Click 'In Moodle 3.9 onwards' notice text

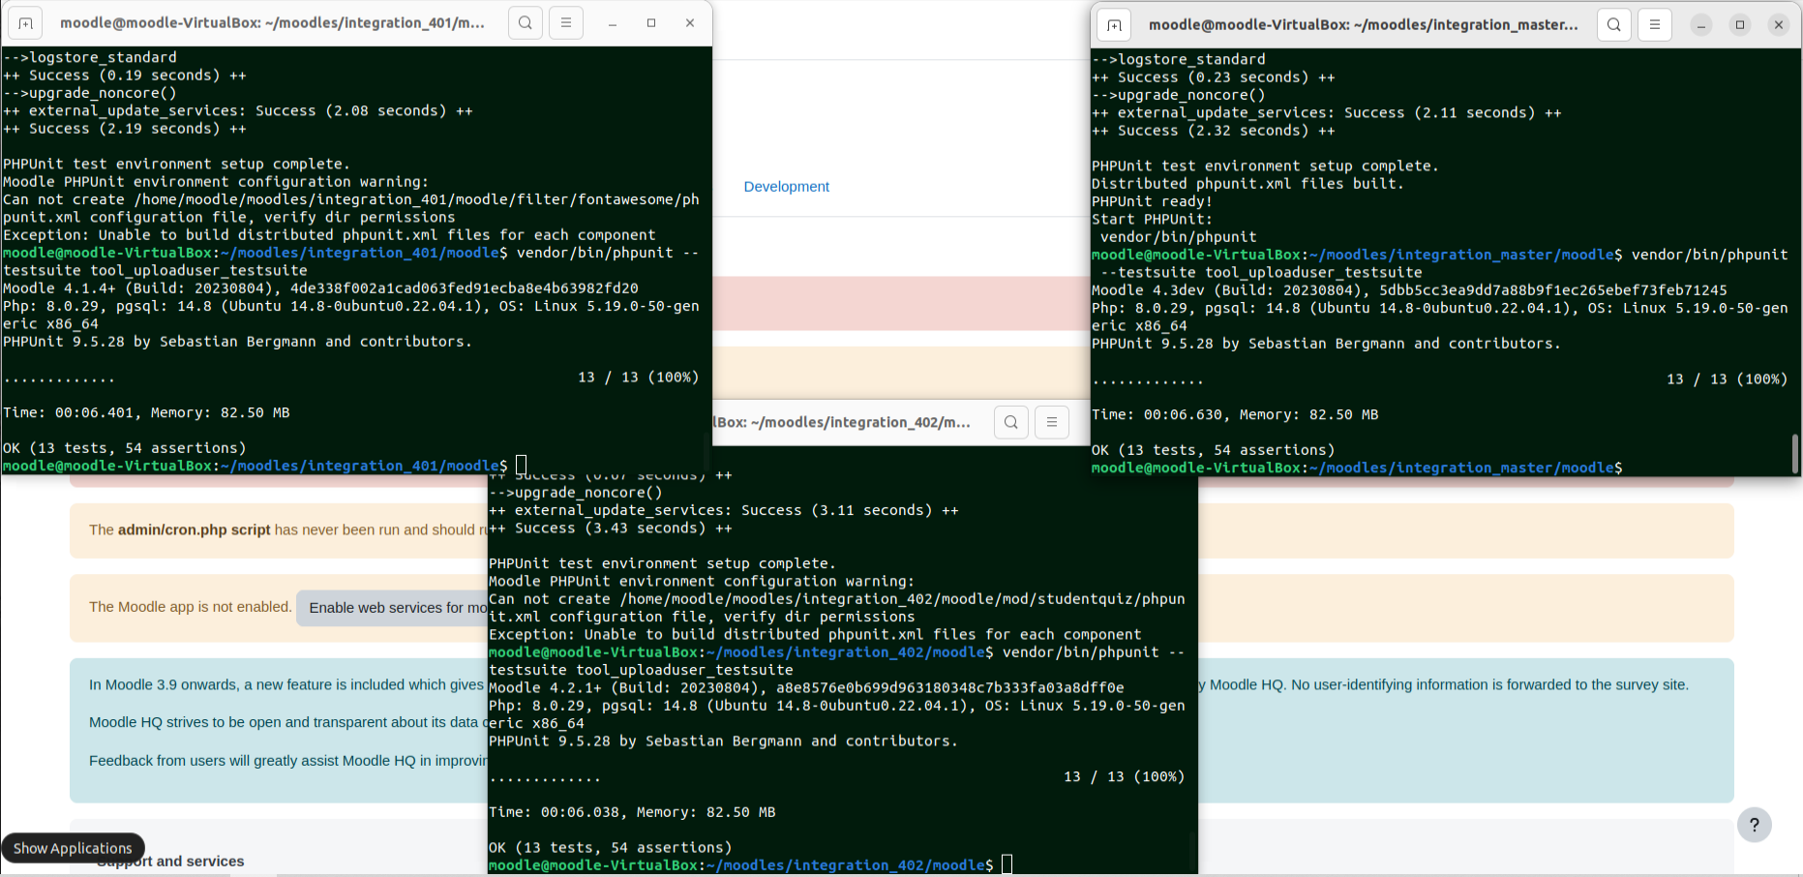click(x=285, y=684)
